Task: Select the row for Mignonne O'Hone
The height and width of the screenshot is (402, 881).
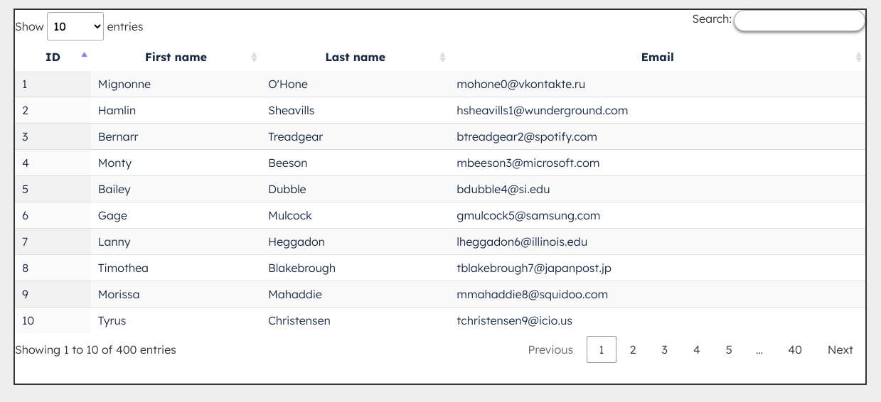Action: (x=440, y=84)
